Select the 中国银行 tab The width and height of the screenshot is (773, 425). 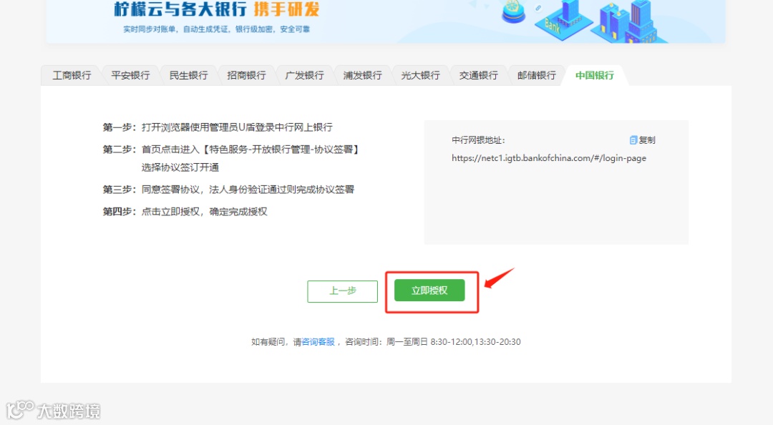tap(595, 75)
